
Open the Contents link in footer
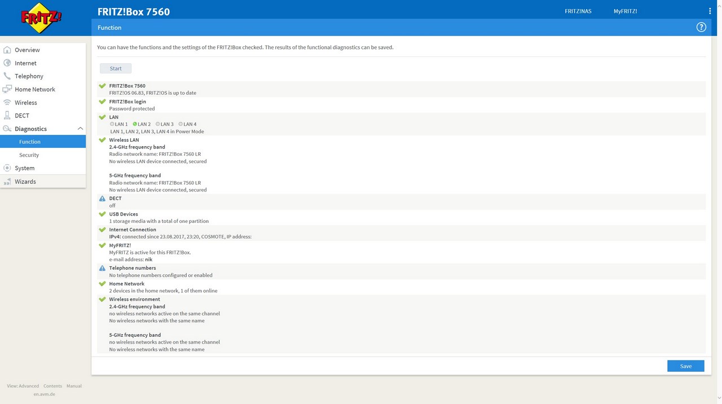point(52,386)
